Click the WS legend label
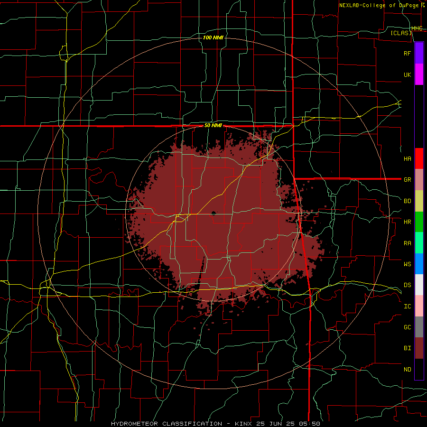The height and width of the screenshot is (427, 427). pyautogui.click(x=407, y=264)
